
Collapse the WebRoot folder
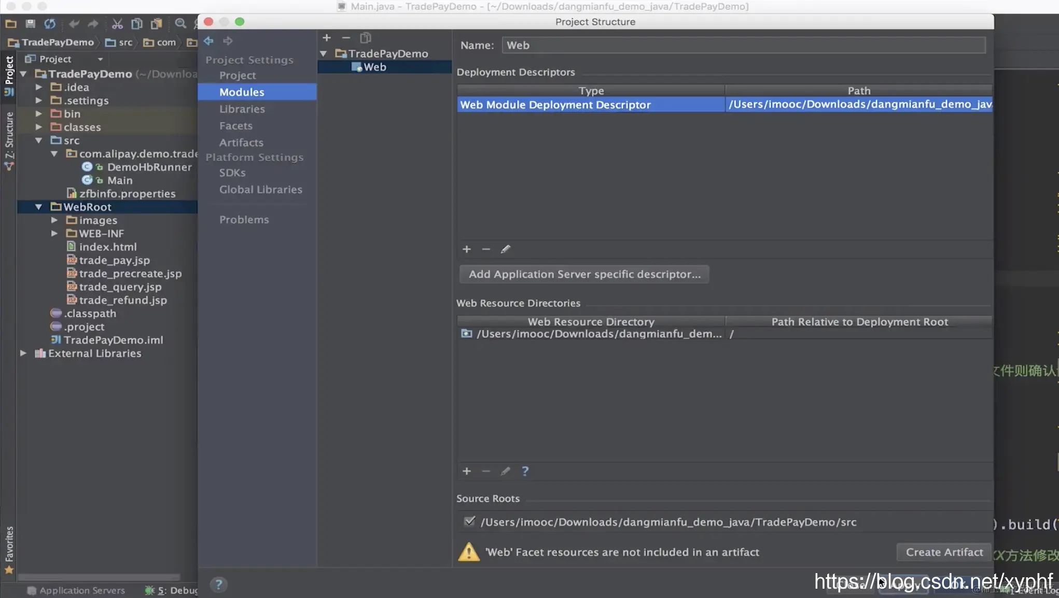(x=39, y=207)
